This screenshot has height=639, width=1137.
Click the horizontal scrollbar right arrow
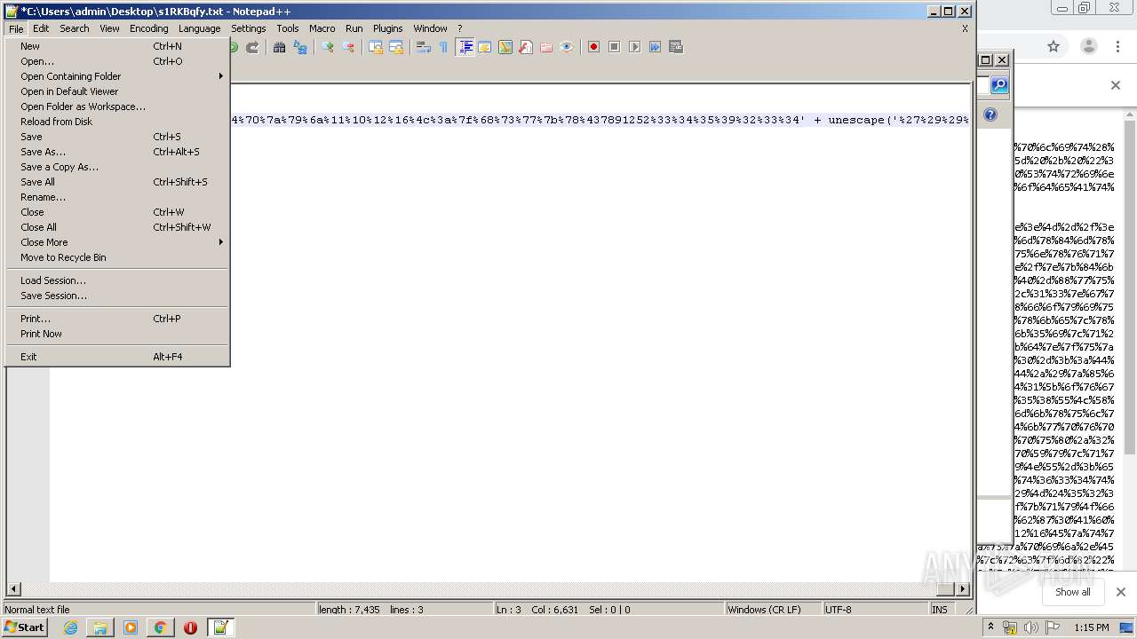[962, 588]
